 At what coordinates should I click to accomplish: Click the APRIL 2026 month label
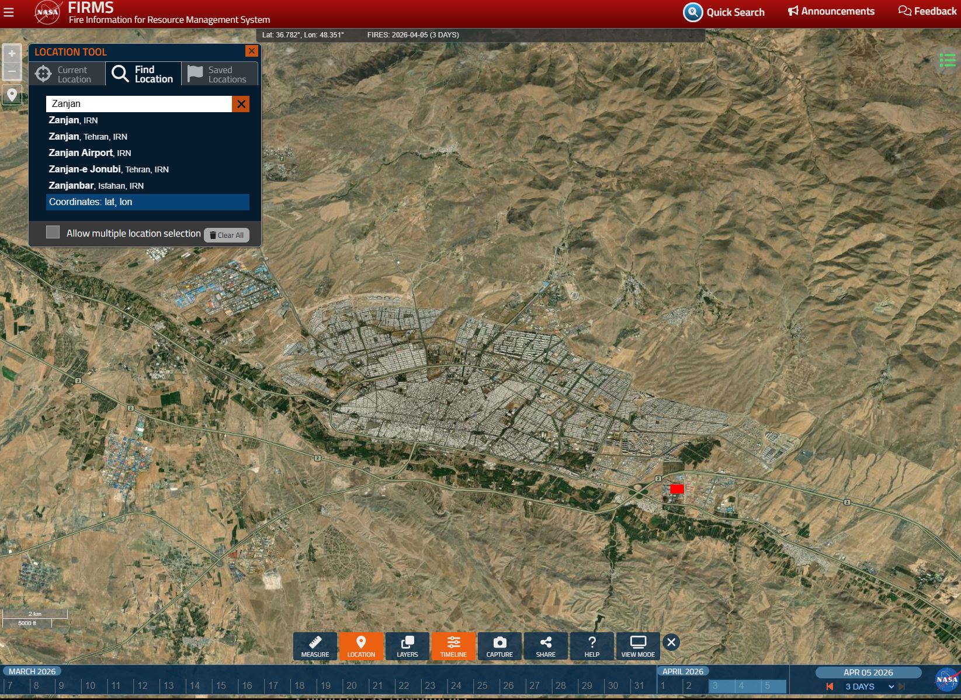[x=683, y=671]
